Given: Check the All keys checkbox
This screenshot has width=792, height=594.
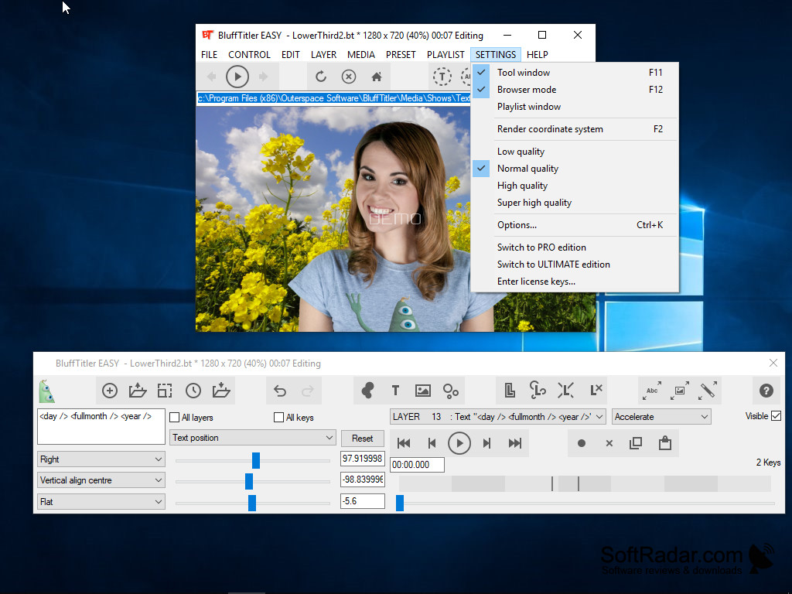Looking at the screenshot, I should click(278, 418).
